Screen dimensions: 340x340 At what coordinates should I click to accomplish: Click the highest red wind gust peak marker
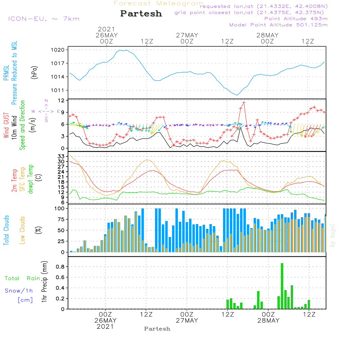244,103
